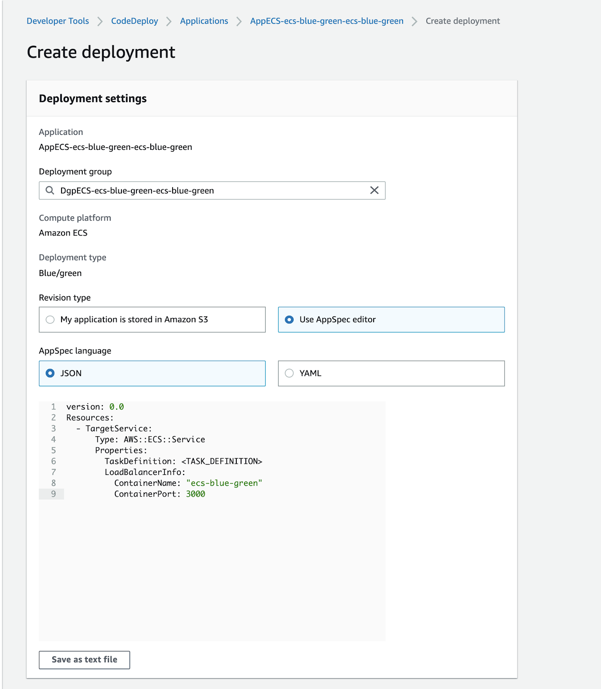Open AppECS-ecs-blue-green-ecs-blue-green breadcrumb link

click(327, 21)
